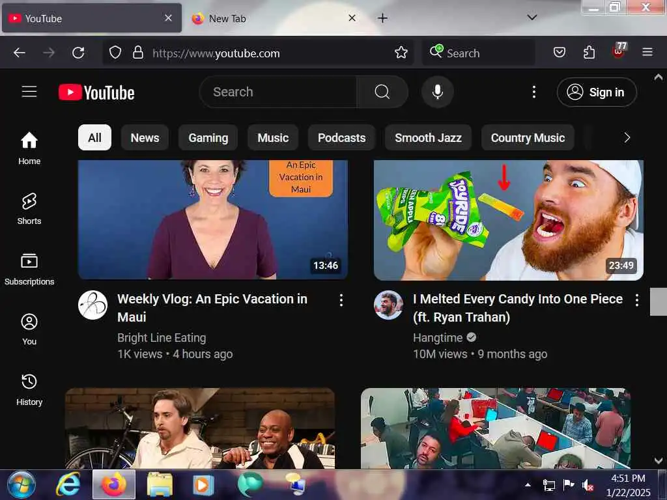This screenshot has width=667, height=500.
Task: Click inside the YouTube search field
Action: pos(278,92)
